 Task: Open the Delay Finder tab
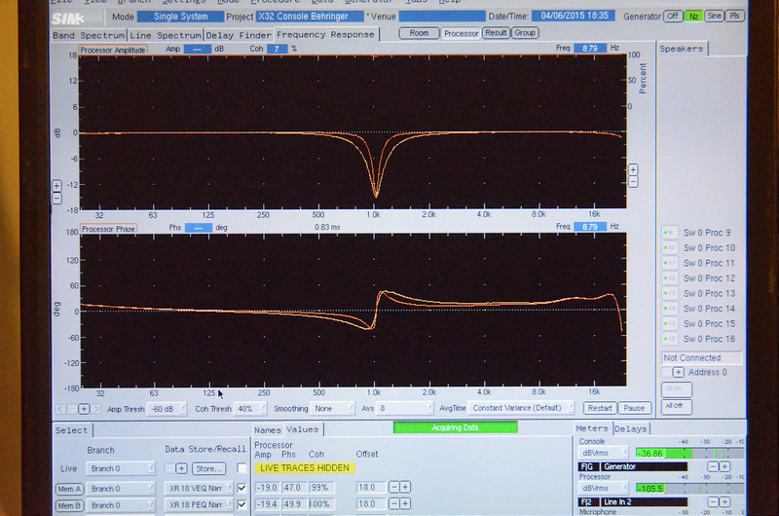pos(239,35)
